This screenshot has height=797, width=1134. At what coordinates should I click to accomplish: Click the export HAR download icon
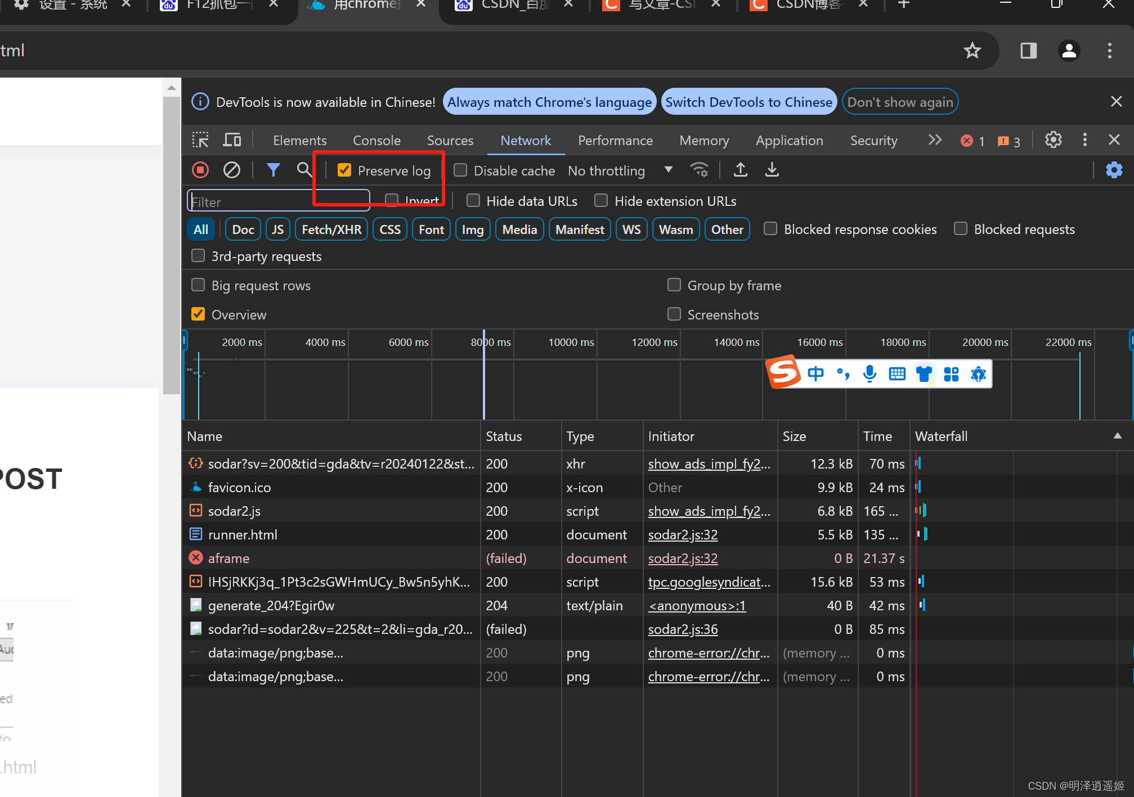coord(772,170)
